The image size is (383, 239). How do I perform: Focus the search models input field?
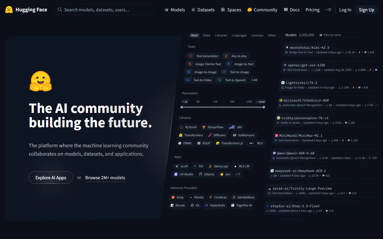[104, 10]
